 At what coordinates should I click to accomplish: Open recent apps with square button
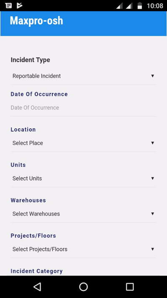coord(130,287)
